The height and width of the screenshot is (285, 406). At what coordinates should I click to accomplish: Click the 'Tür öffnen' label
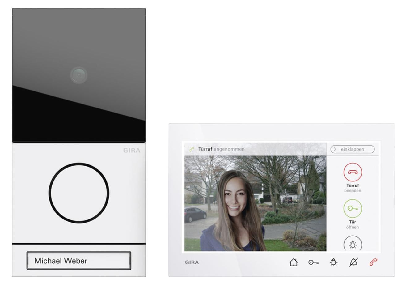click(x=353, y=225)
